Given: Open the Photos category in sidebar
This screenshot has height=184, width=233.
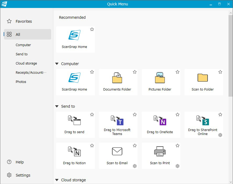Looking at the screenshot, I should (21, 82).
